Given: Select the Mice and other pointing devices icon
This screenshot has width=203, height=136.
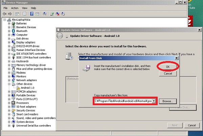Looking at the screenshot, I should click(x=14, y=69).
